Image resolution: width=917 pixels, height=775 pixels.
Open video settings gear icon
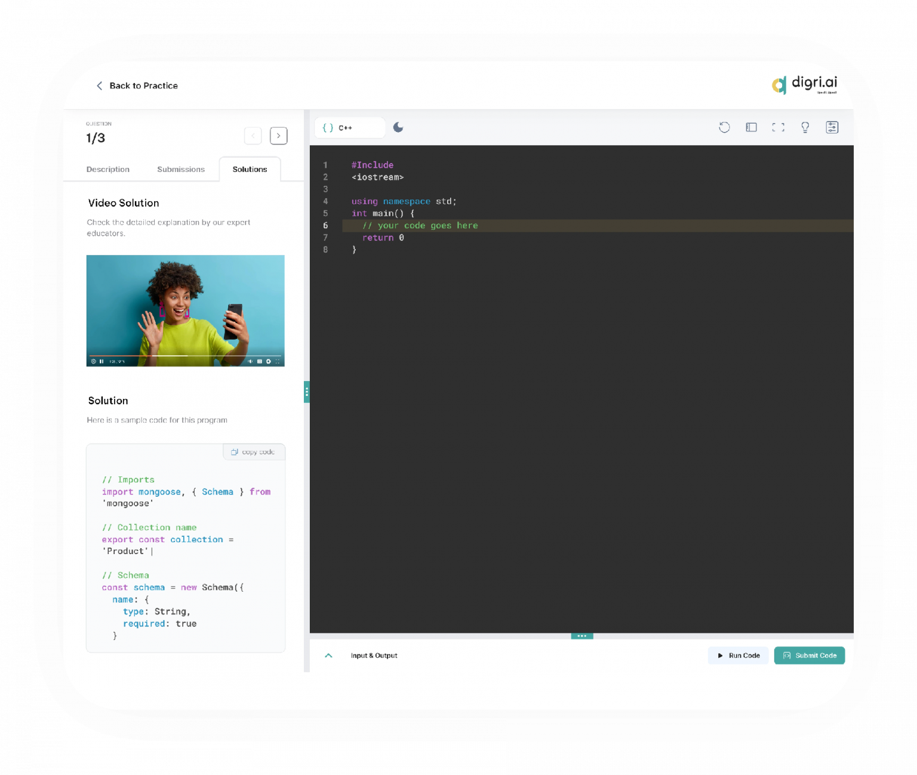[x=269, y=361]
